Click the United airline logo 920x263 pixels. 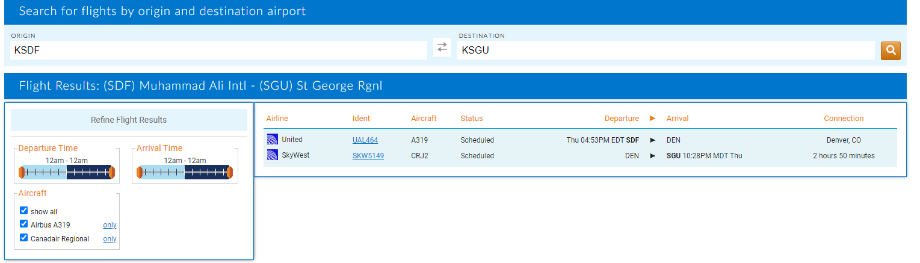[x=273, y=140]
